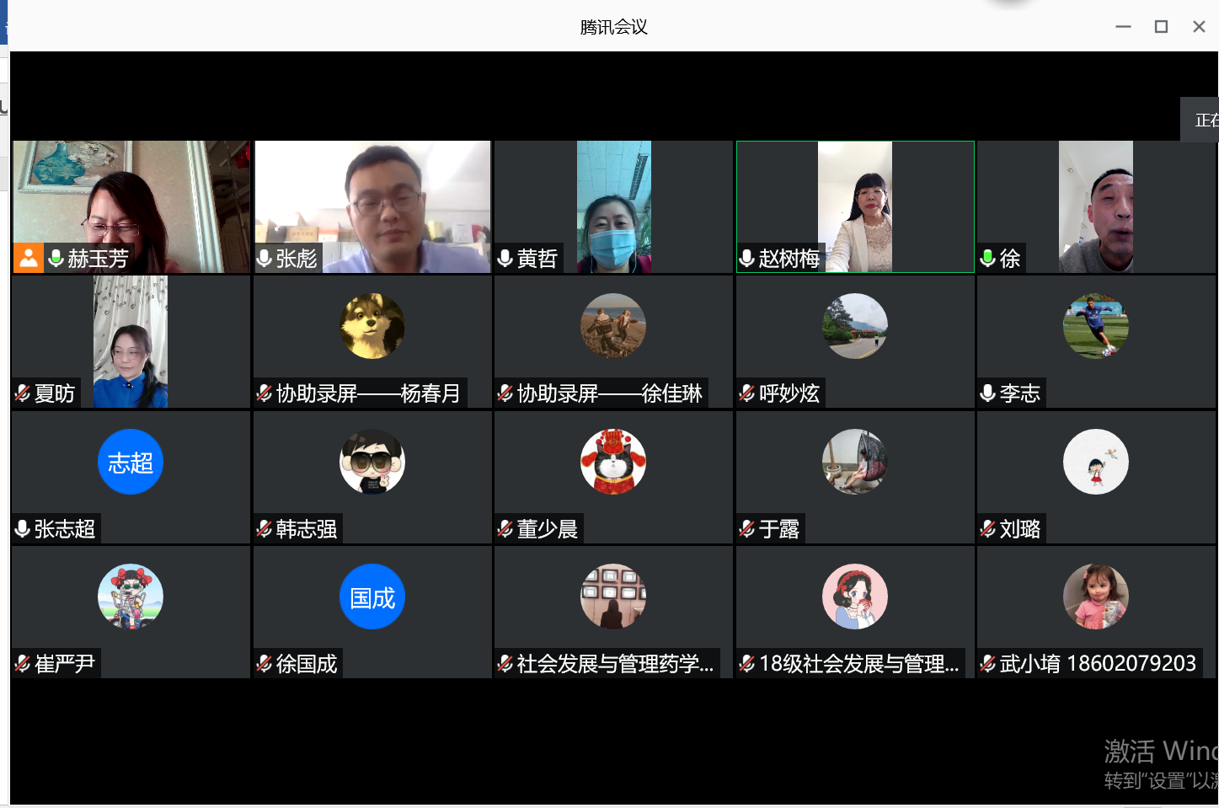Click the microphone icon next to 张志超
The height and width of the screenshot is (808, 1219).
(x=23, y=529)
